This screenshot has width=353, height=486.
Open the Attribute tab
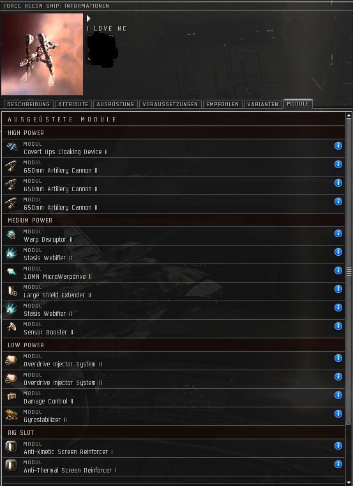pyautogui.click(x=73, y=104)
